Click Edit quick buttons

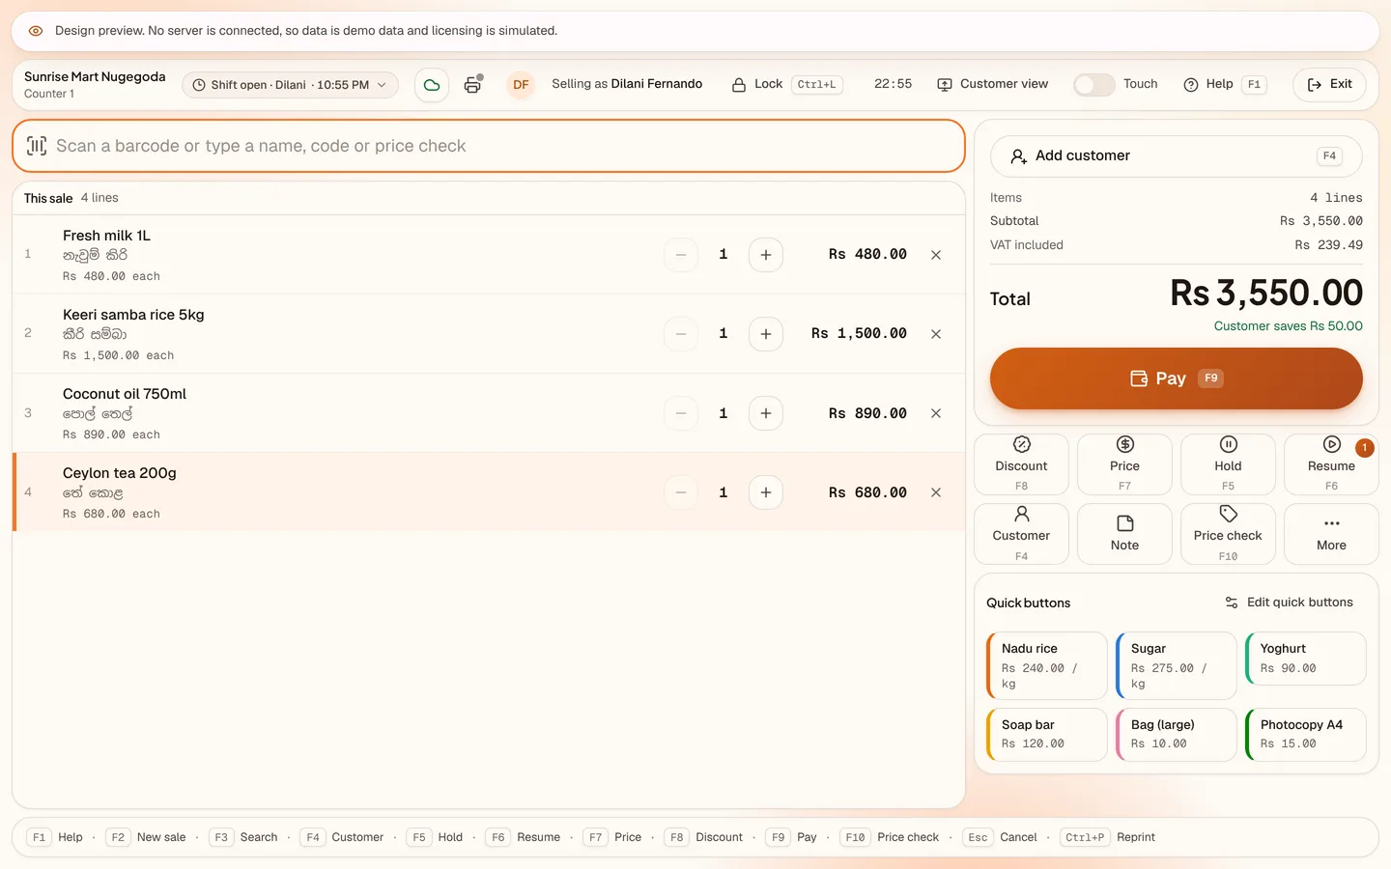1289,603
